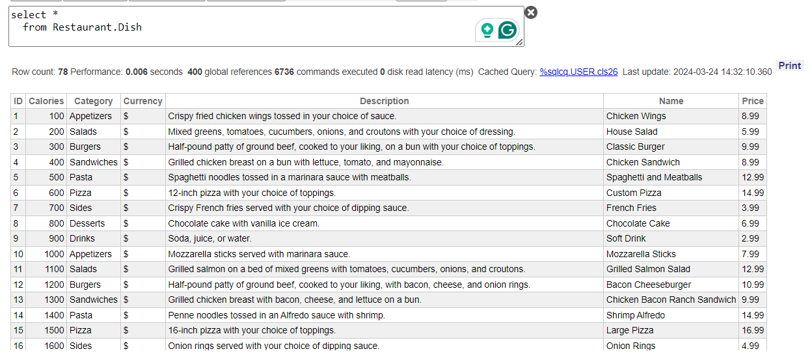Click the 16.99 price cell

click(753, 330)
